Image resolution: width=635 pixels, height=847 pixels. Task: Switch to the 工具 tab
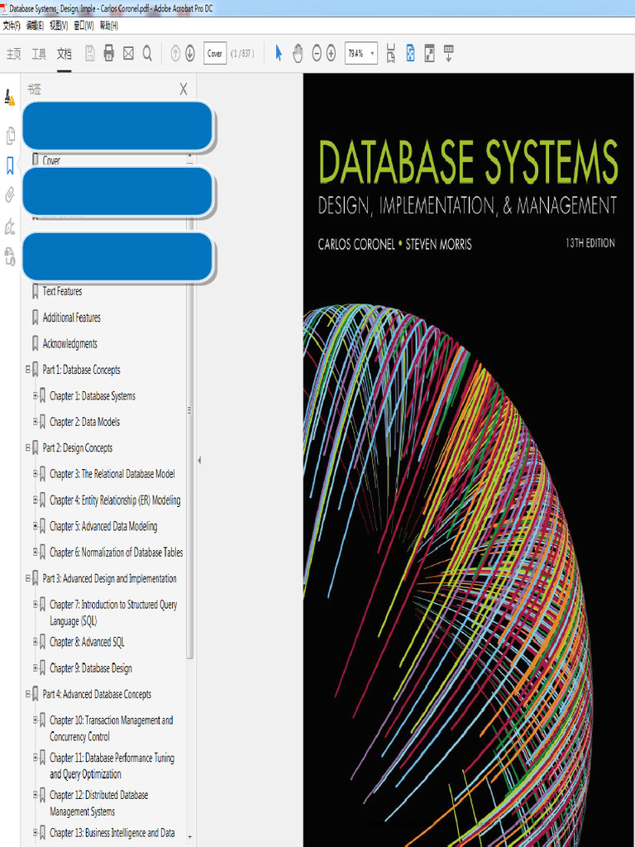tap(39, 54)
